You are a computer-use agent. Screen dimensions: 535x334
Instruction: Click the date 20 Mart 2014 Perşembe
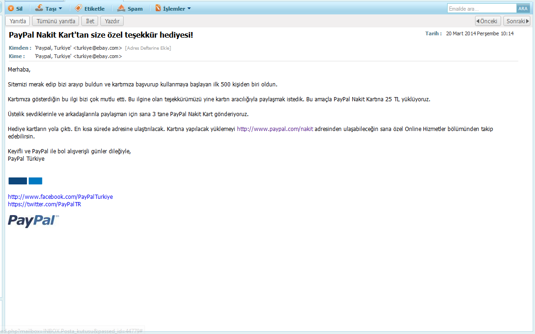480,33
